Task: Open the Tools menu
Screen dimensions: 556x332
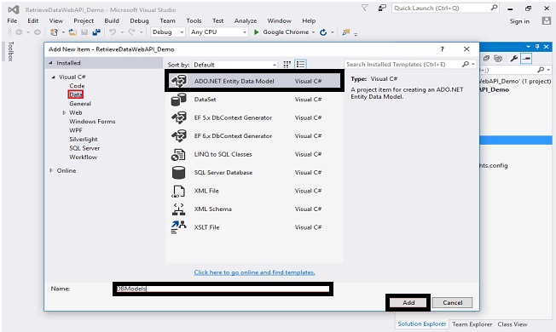Action: (194, 21)
